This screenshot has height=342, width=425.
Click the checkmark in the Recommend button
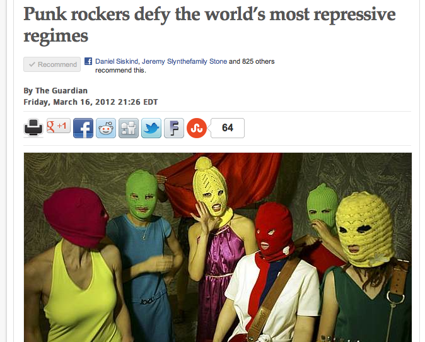click(x=32, y=64)
